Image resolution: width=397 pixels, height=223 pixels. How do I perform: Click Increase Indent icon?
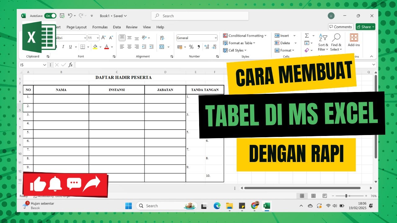(151, 47)
